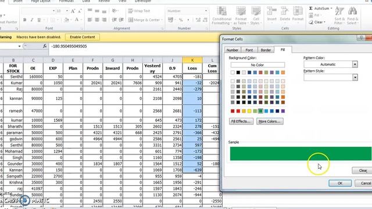372x209 pixels.
Task: Open the font name dropdown arrow
Action: click(x=53, y=11)
